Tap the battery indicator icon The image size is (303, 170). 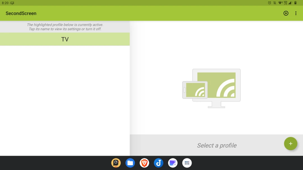coord(295,3)
